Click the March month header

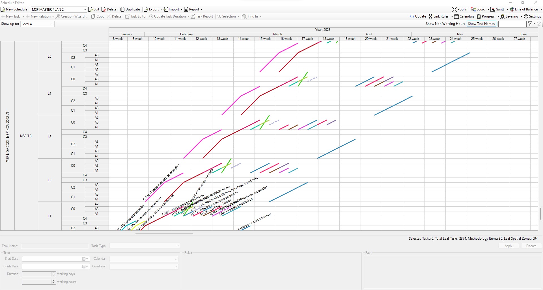(x=277, y=34)
